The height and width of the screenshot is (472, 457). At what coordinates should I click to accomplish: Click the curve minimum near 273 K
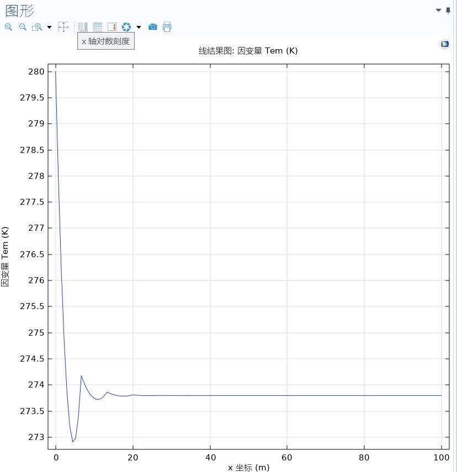[72, 442]
